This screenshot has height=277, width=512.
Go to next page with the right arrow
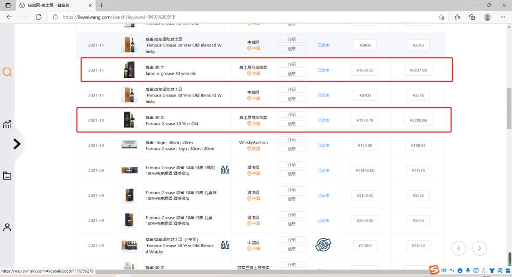[x=479, y=248]
